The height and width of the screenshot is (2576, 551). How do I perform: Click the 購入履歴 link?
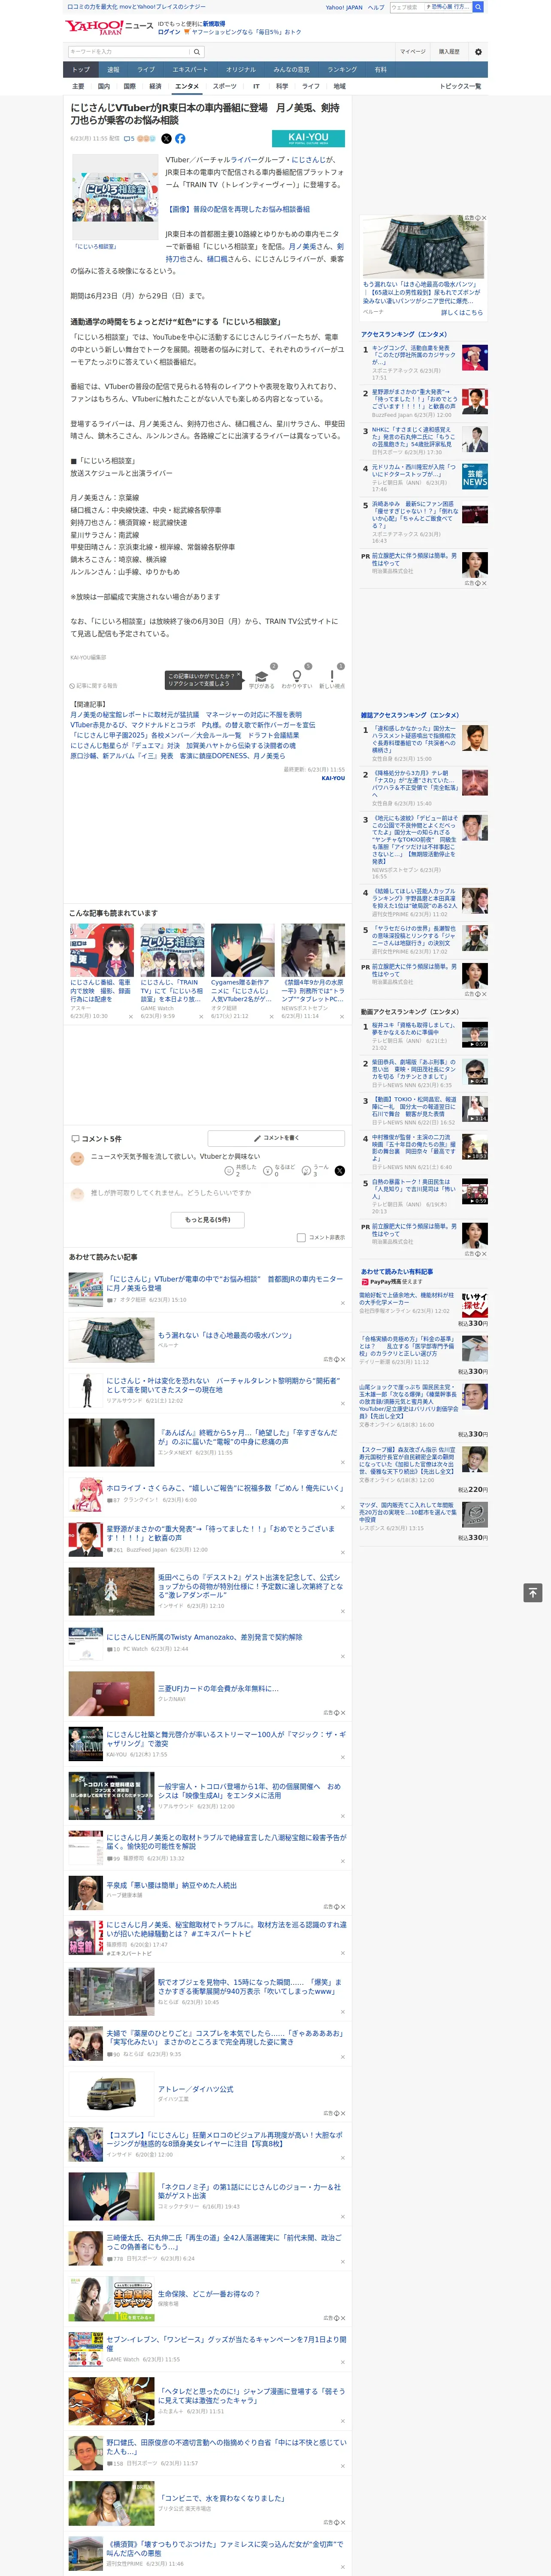coord(449,51)
